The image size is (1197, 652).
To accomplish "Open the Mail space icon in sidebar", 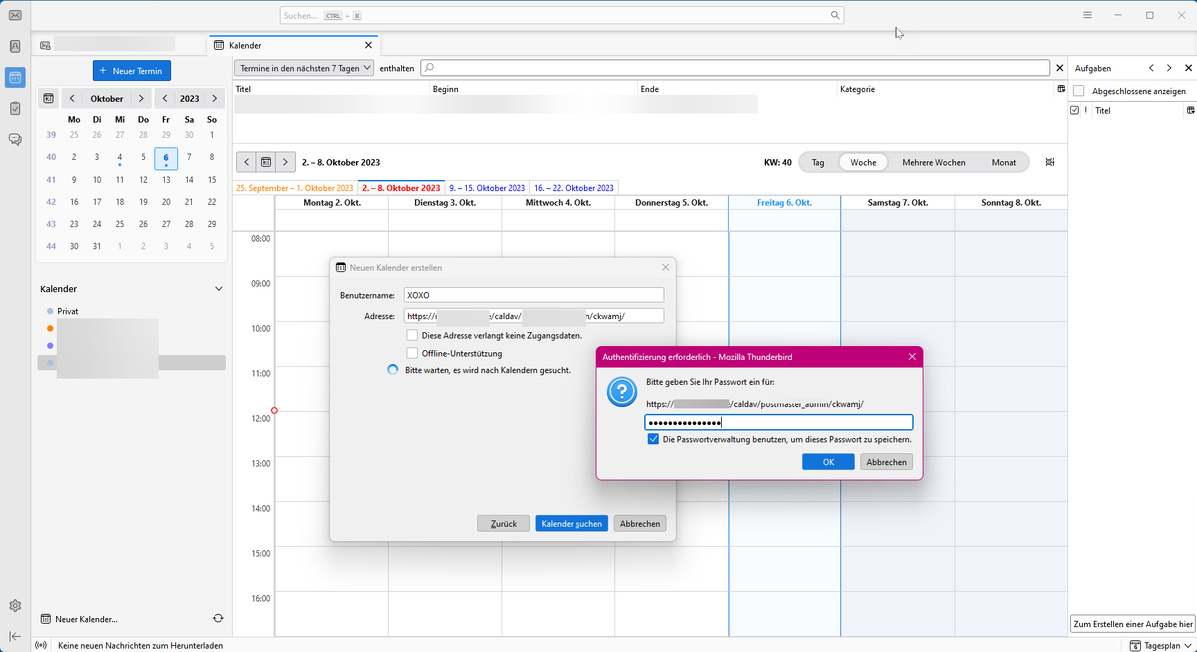I will pyautogui.click(x=15, y=15).
